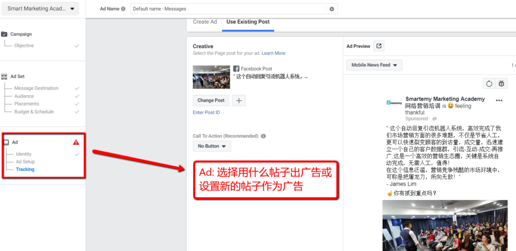516x251 pixels.
Task: Open the three-dots post options menu
Action: 499,101
